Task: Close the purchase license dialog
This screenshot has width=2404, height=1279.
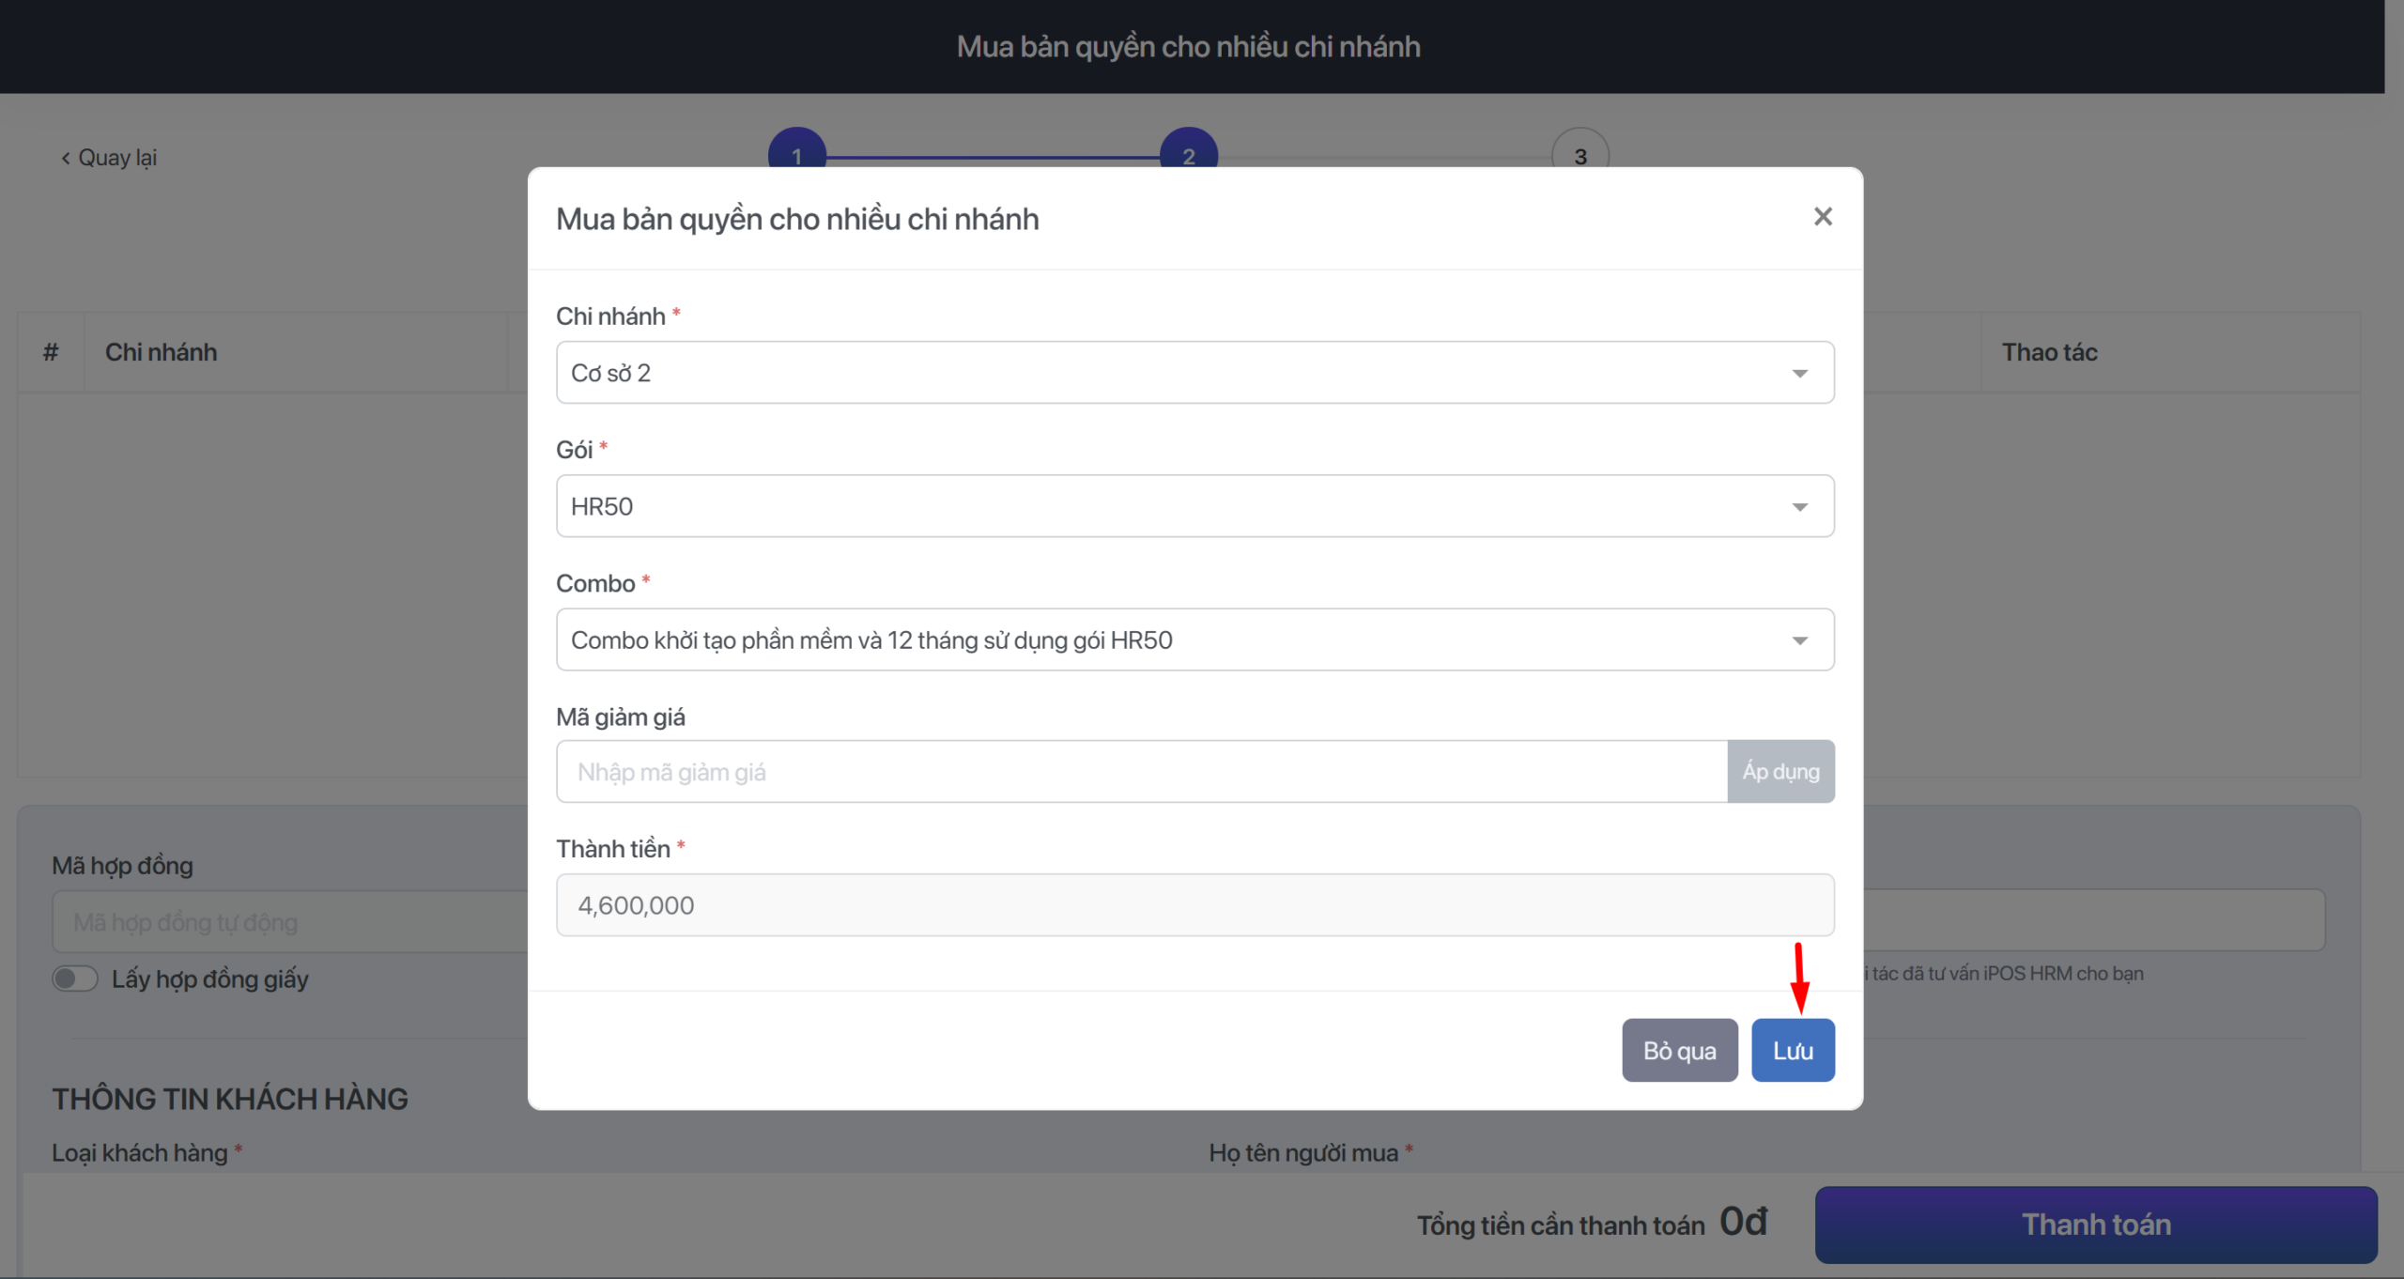Action: tap(1822, 217)
